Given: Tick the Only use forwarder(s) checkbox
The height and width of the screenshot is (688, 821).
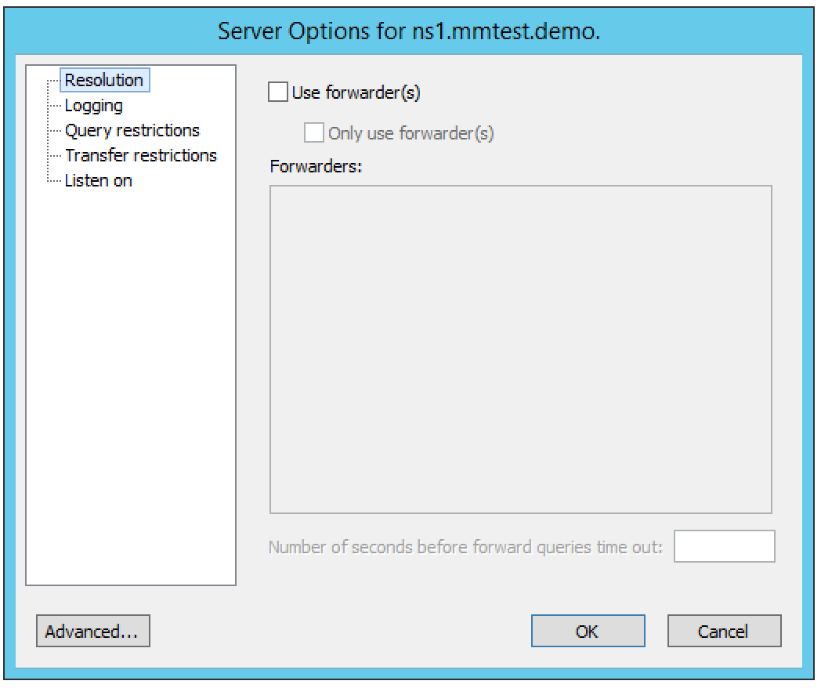Looking at the screenshot, I should (314, 133).
